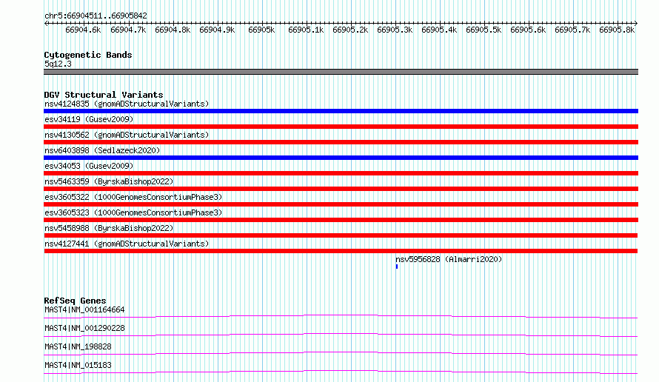Image resolution: width=659 pixels, height=382 pixels.
Task: Select the red bar of nsv4130562
Action: pyautogui.click(x=341, y=142)
